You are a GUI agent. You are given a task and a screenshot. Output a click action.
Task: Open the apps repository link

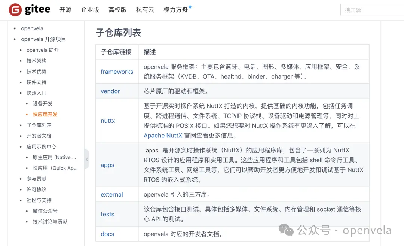pyautogui.click(x=107, y=165)
